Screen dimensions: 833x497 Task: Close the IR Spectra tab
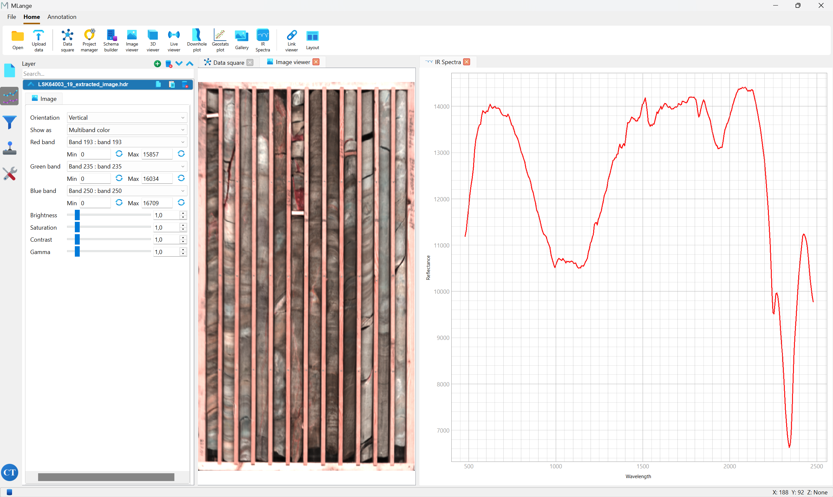467,62
